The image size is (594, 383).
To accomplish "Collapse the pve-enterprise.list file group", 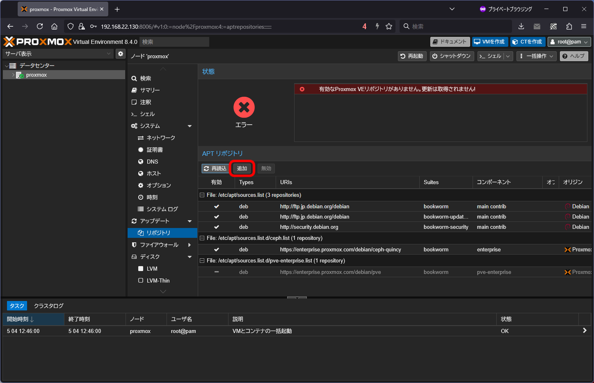I will pos(202,261).
